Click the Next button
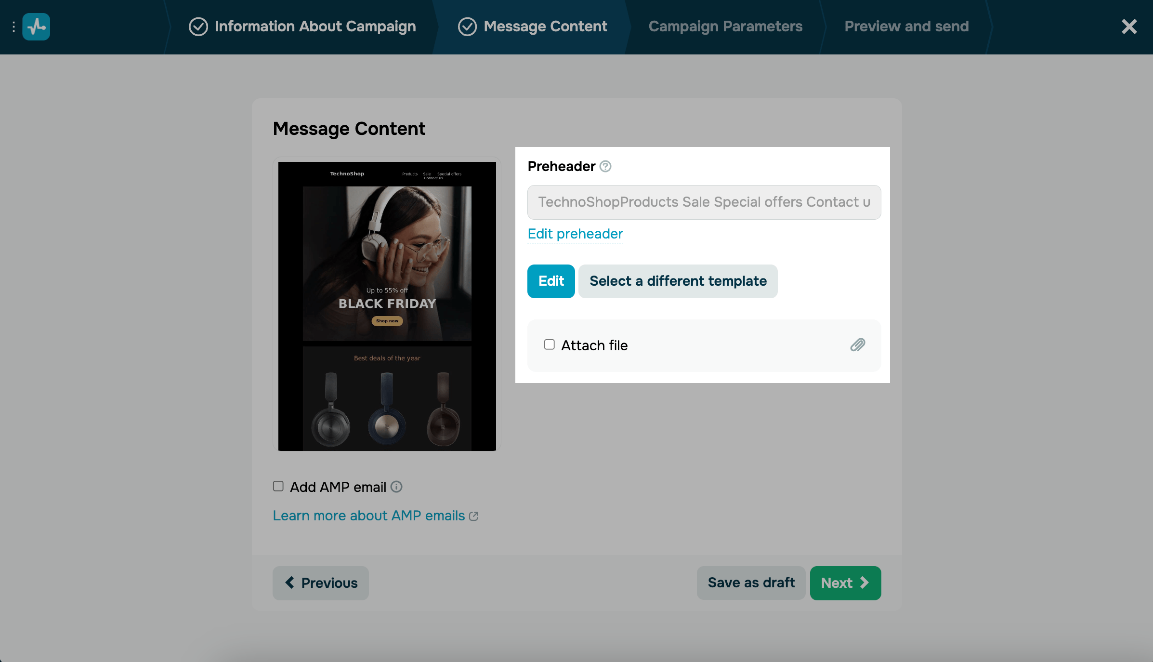The image size is (1153, 662). click(845, 583)
